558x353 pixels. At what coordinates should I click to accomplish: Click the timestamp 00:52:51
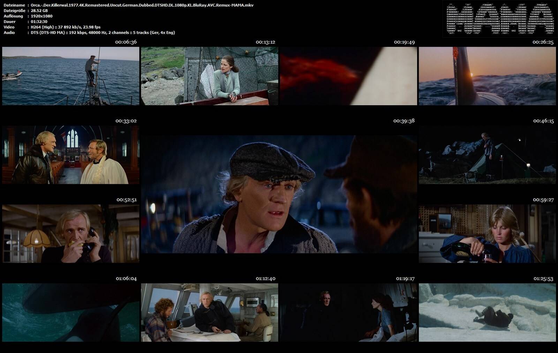pos(127,200)
